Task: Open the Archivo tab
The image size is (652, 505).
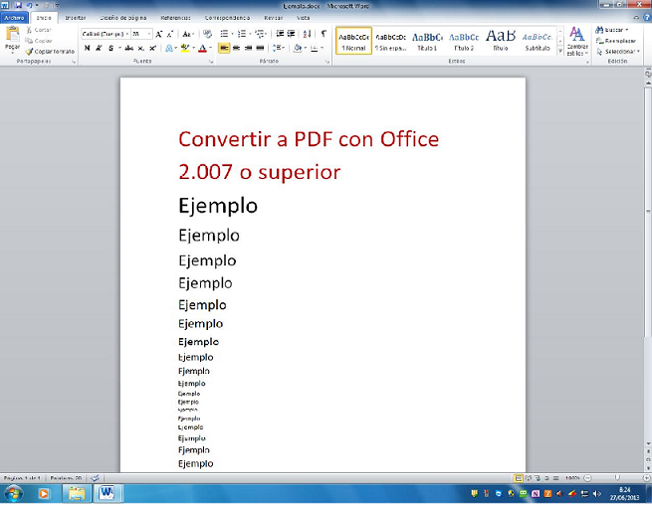Action: [14, 18]
